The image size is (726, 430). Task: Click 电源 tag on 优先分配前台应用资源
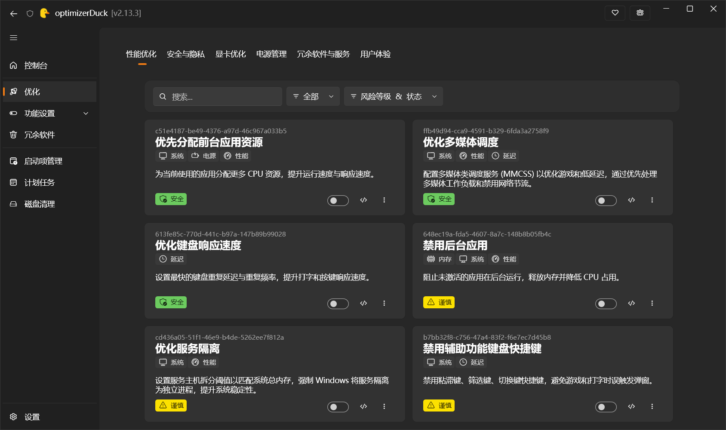[x=204, y=156]
